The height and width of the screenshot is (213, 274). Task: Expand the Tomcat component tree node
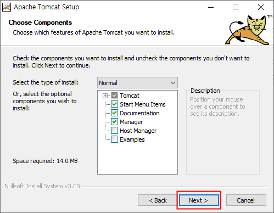(x=105, y=96)
